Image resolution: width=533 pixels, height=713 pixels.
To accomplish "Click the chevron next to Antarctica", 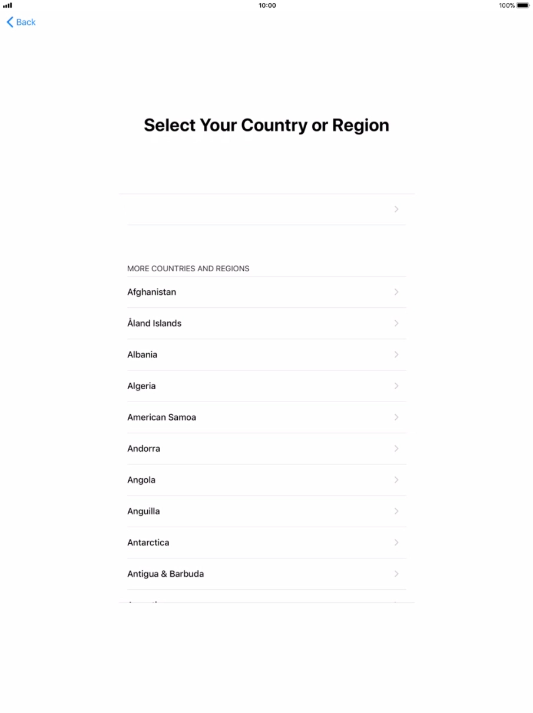I will tap(396, 543).
